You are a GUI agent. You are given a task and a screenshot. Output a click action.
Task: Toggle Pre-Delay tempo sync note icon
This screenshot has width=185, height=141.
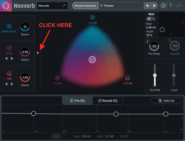click(x=147, y=41)
